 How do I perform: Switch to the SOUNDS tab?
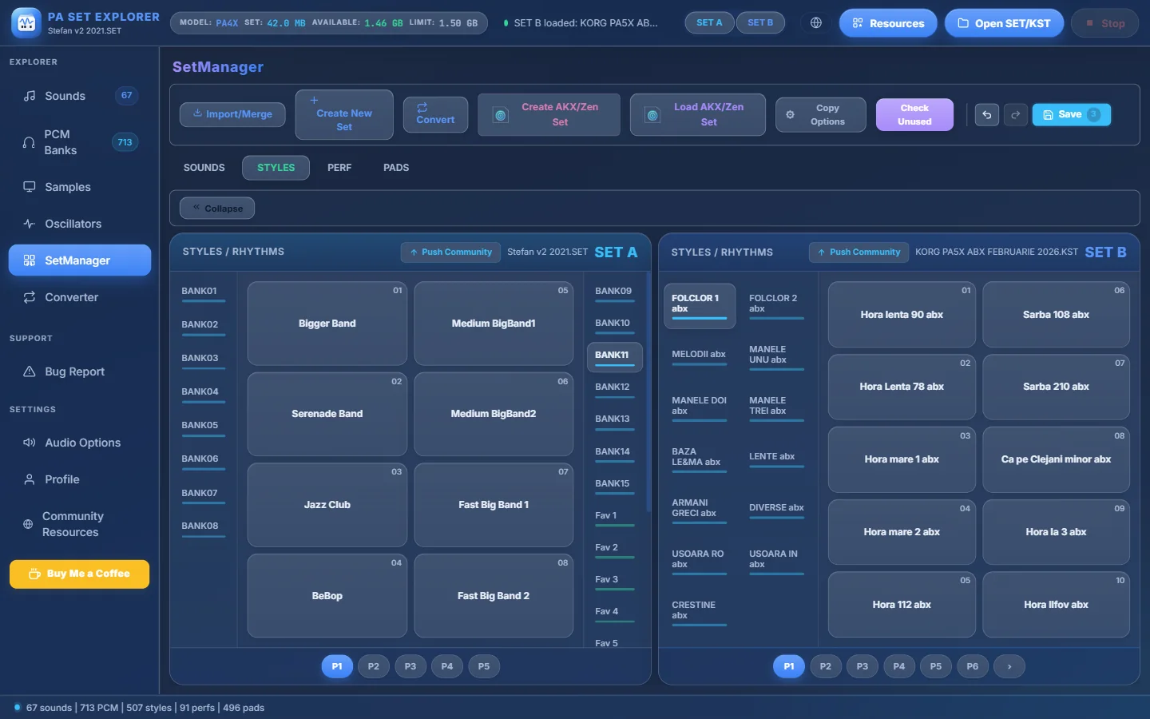tap(204, 168)
